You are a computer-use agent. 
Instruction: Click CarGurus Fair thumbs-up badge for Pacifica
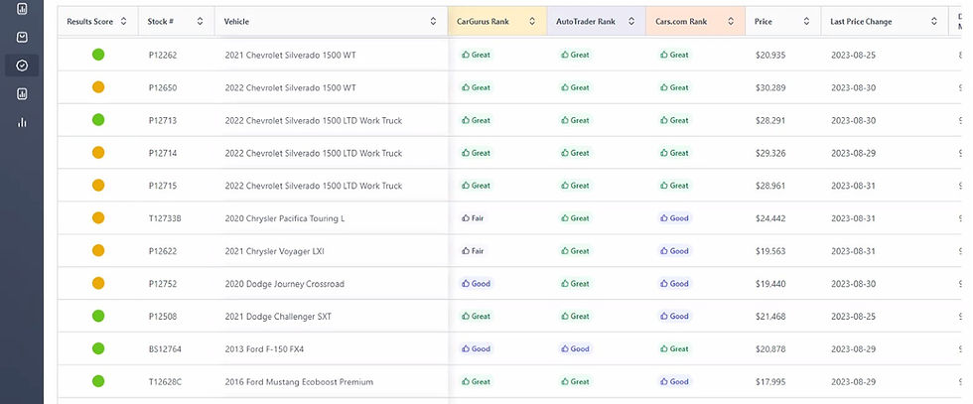coord(473,218)
